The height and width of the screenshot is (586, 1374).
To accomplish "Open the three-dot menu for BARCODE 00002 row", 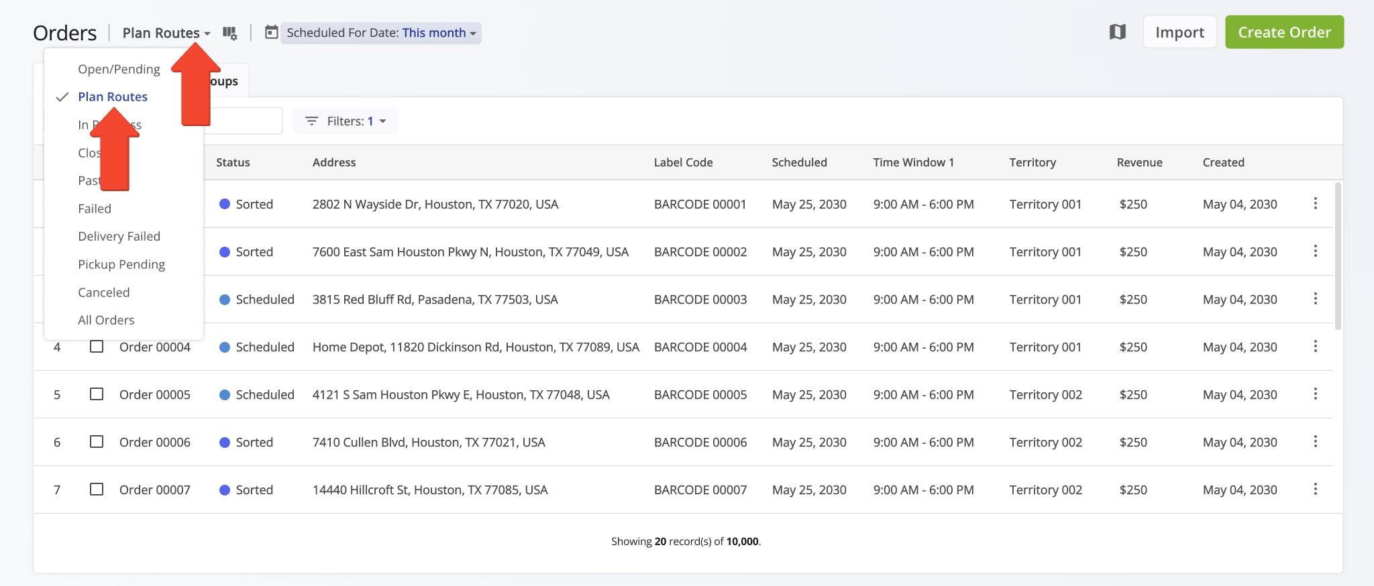I will pyautogui.click(x=1315, y=251).
